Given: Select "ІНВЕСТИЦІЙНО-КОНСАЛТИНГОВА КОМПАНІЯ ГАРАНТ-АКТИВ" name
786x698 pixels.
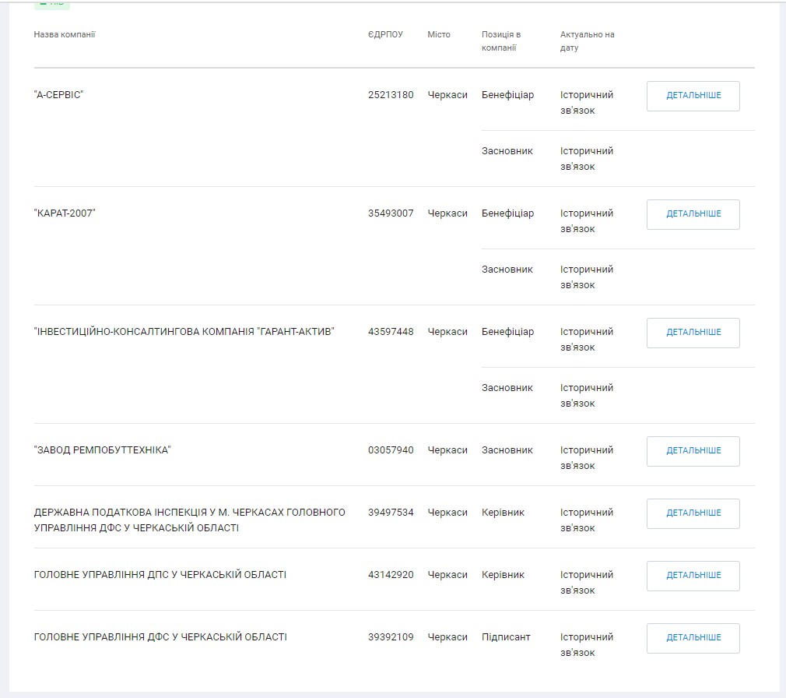Looking at the screenshot, I should coord(184,332).
